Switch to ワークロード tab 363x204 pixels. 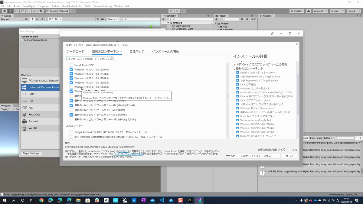75,51
